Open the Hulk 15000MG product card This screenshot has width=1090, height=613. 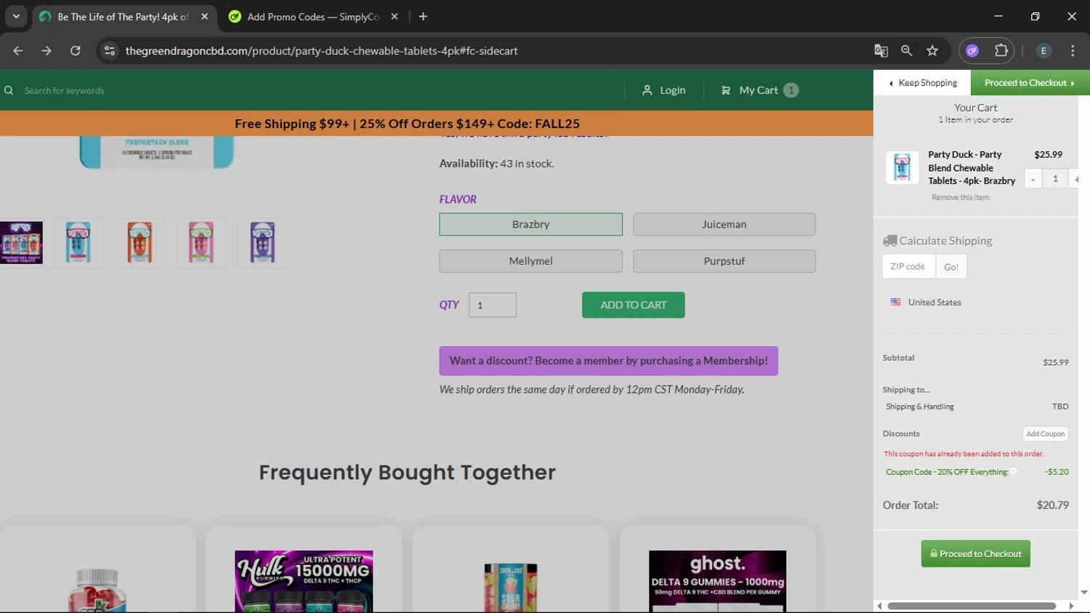coord(304,569)
